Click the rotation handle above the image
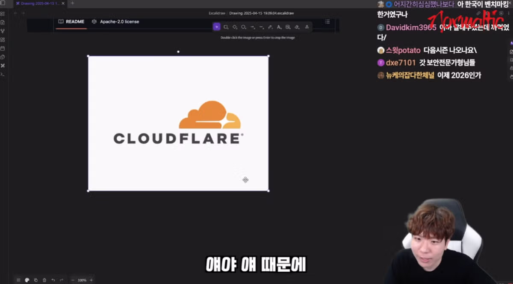The image size is (513, 284). pos(178,52)
